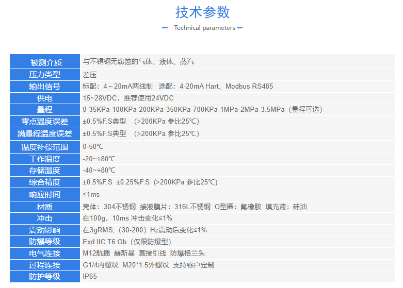
Task: Click the 综合精度 label cell
Action: (x=45, y=182)
